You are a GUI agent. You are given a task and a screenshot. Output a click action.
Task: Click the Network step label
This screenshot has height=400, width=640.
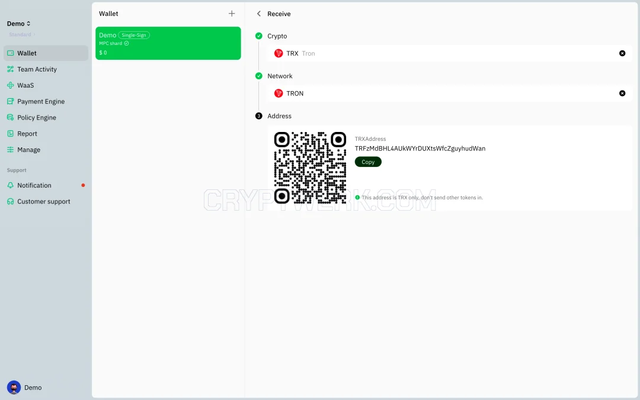[x=280, y=76]
